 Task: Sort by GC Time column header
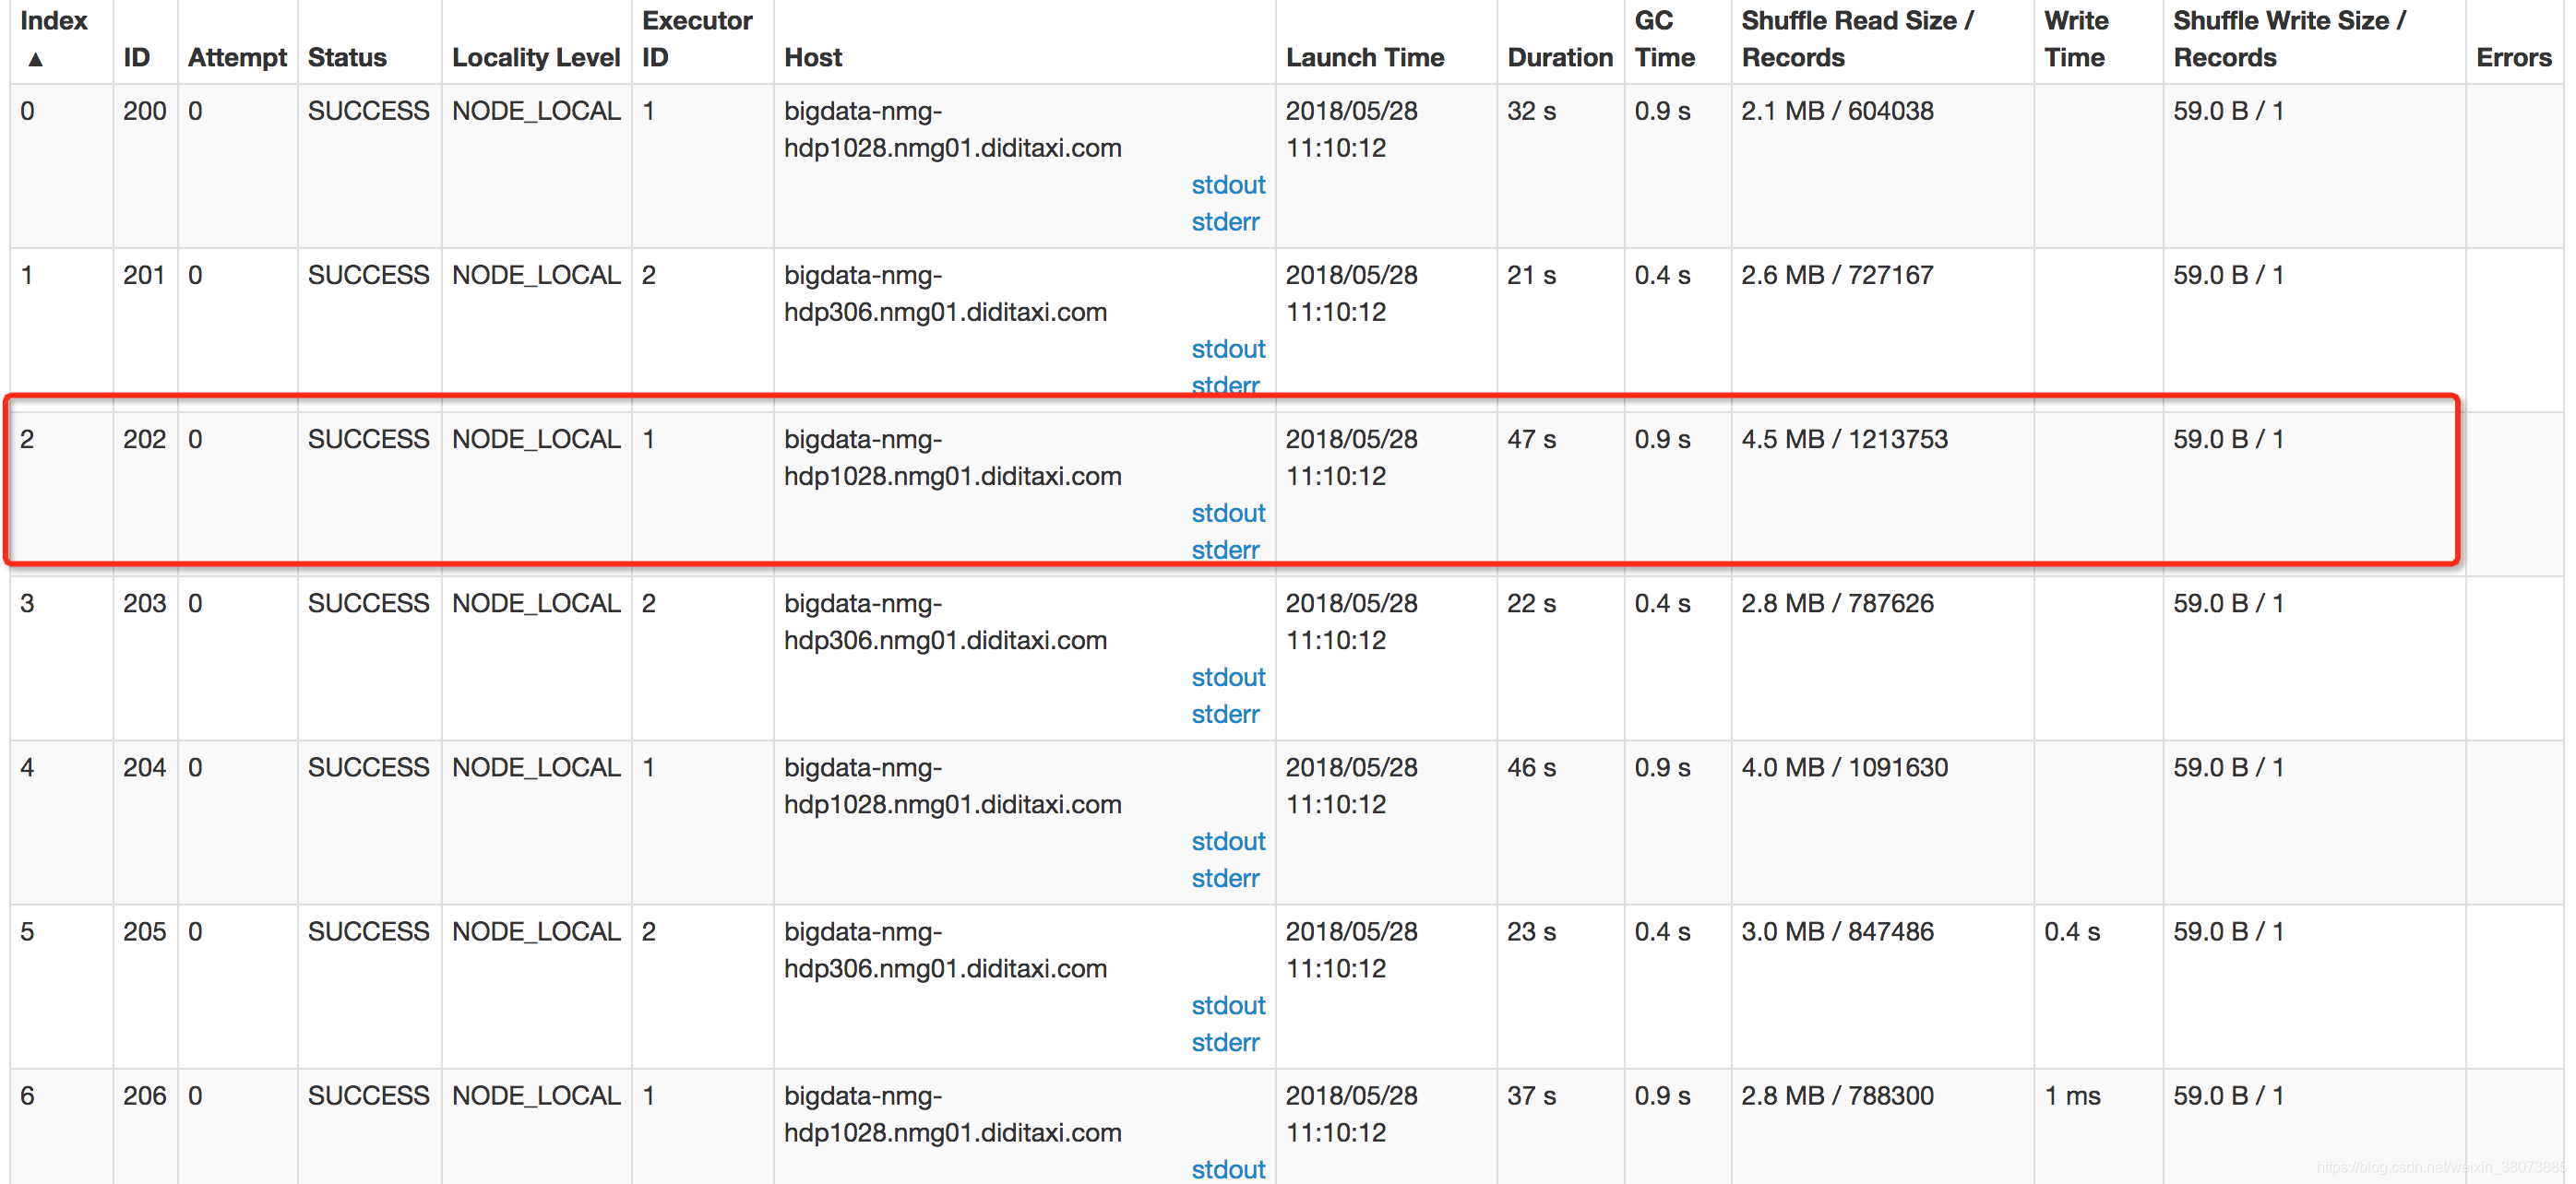(x=1664, y=39)
